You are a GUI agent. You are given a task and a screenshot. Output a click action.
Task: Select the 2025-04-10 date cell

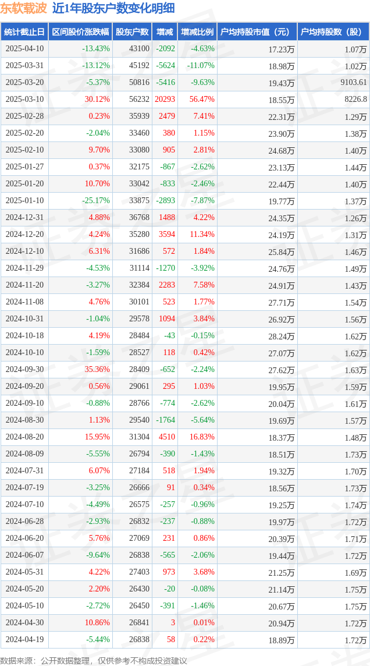click(x=24, y=48)
